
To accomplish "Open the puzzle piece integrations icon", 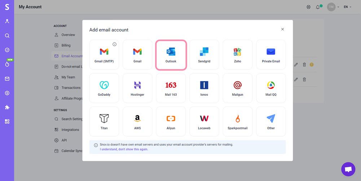I will click(7, 107).
